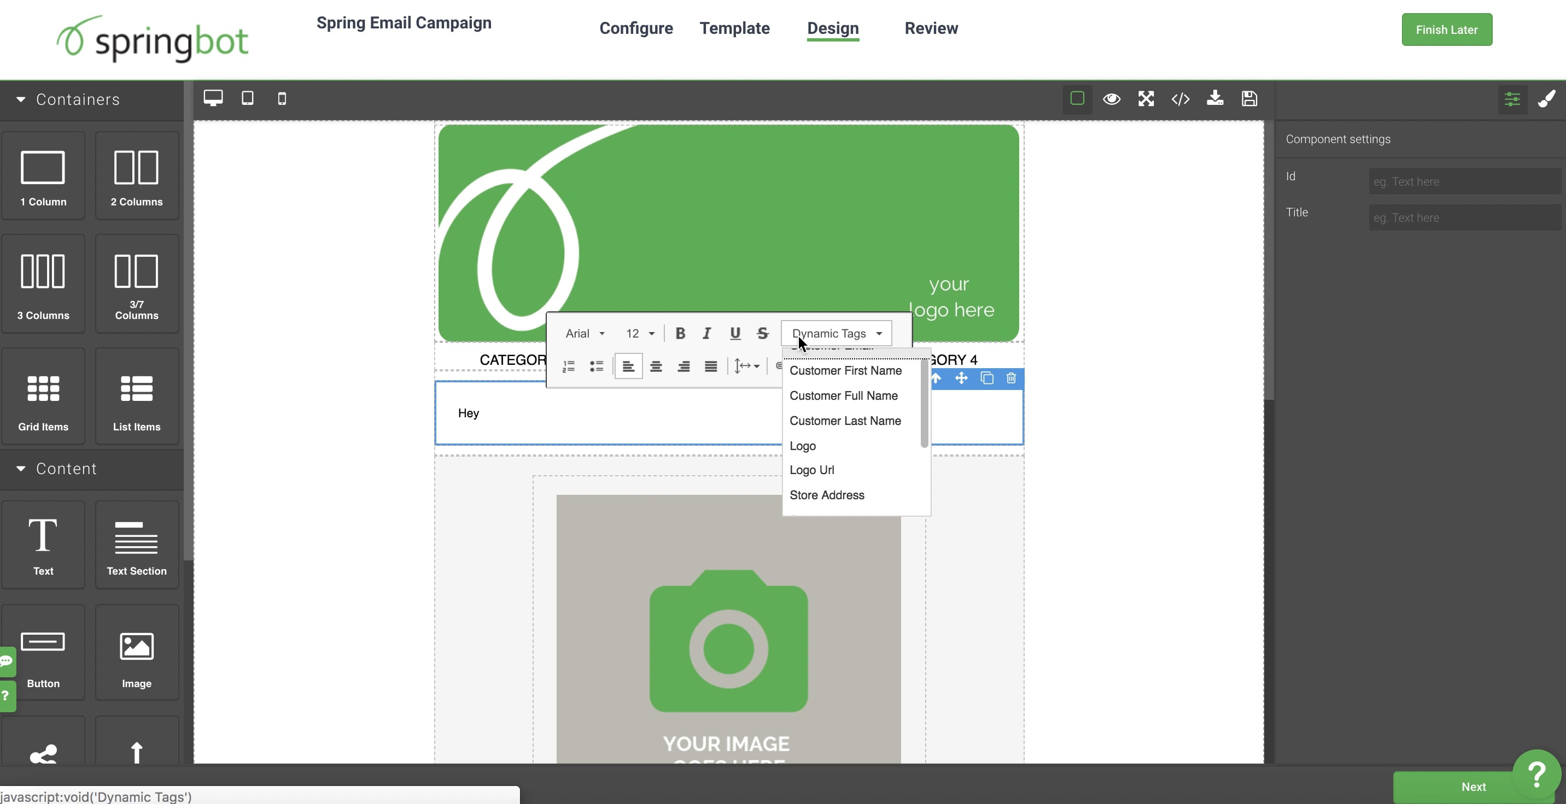The height and width of the screenshot is (804, 1566).
Task: Collapse the Dynamic Tags dropdown
Action: point(837,333)
